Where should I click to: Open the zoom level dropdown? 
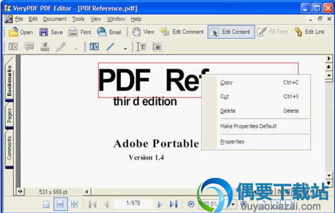233,205
